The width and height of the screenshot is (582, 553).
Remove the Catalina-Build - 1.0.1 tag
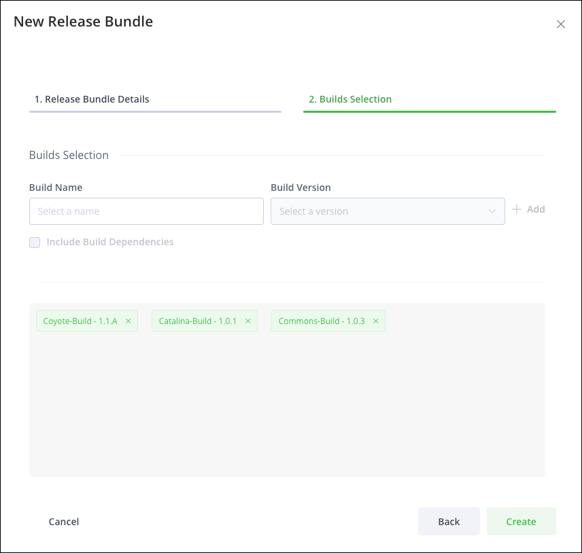[x=248, y=321]
